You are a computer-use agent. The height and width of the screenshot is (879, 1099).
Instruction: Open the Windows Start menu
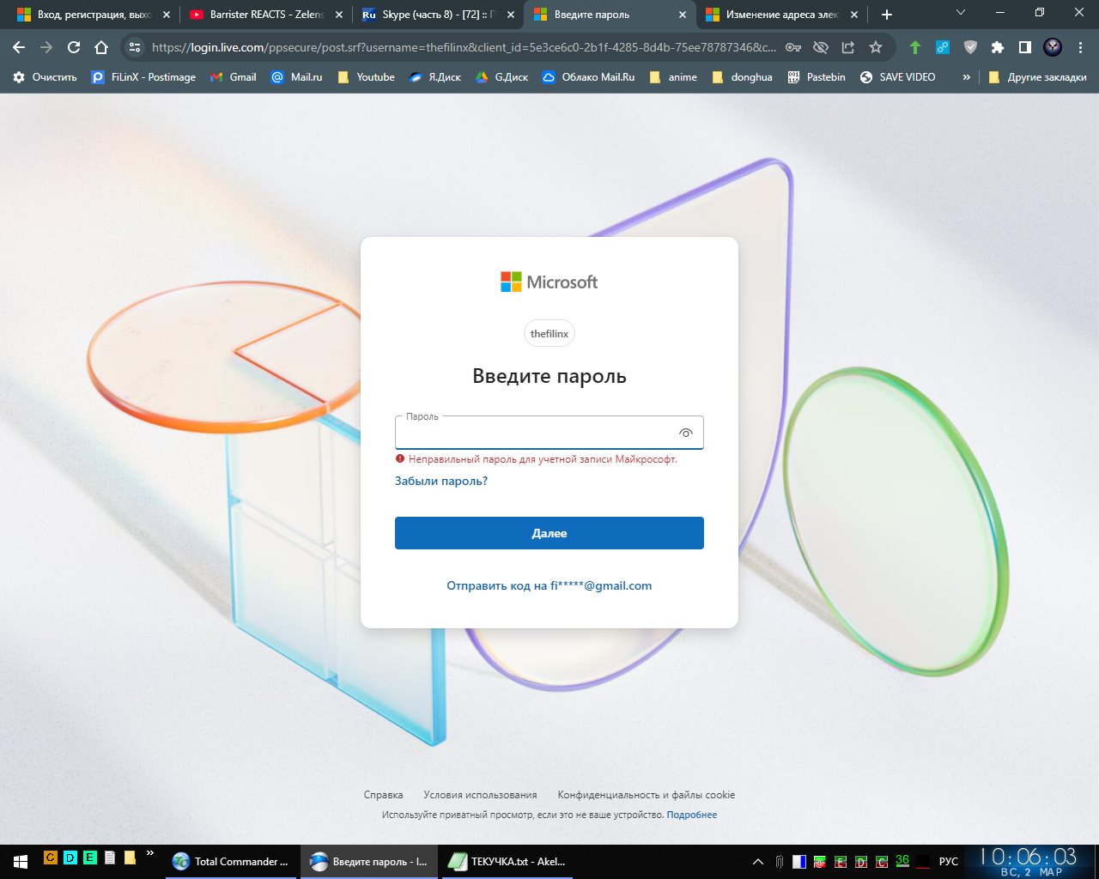[x=21, y=861]
